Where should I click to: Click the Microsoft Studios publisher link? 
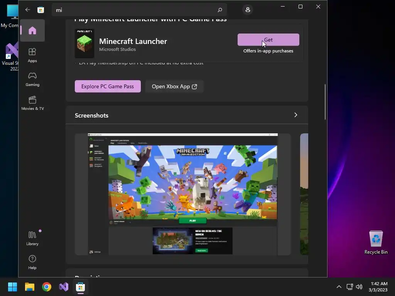(117, 49)
